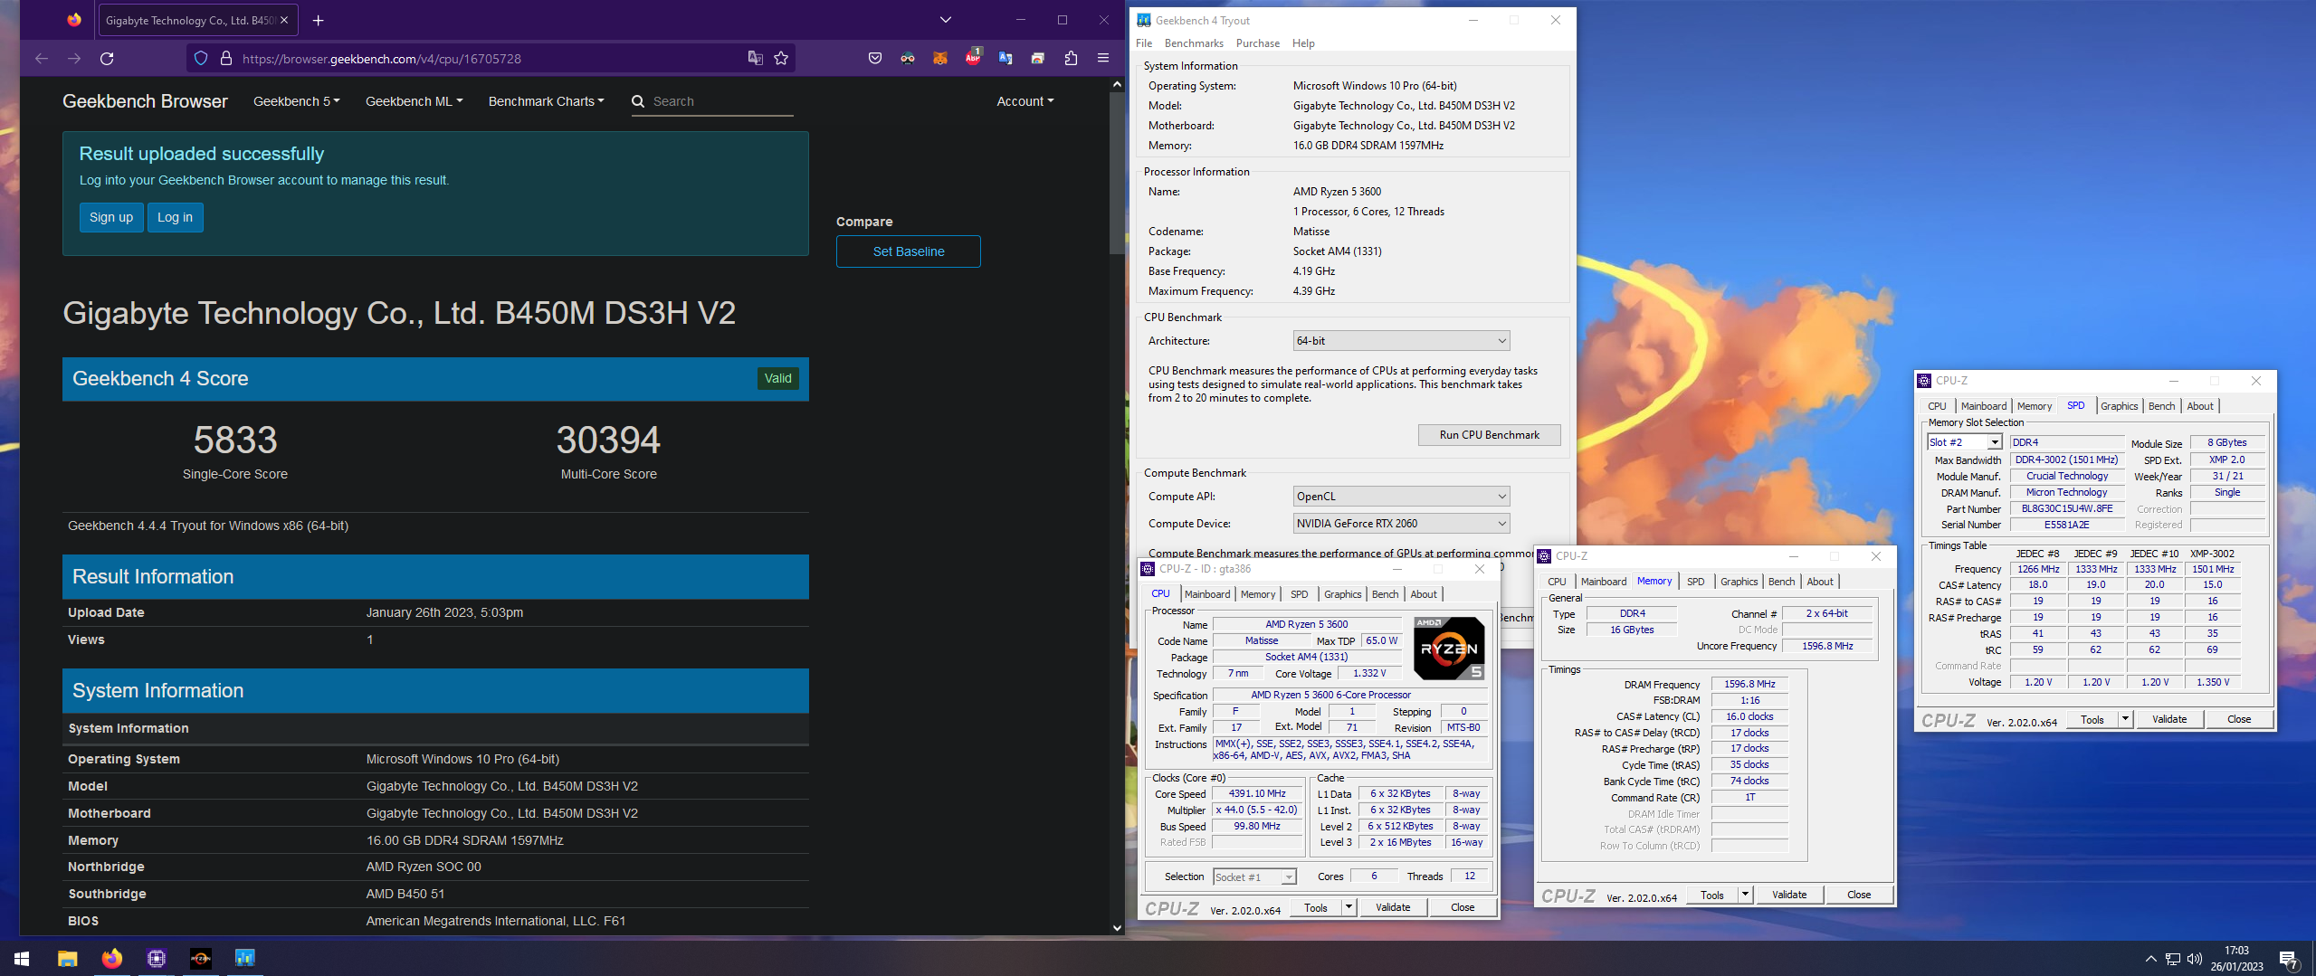Bookmark this page with the star icon

click(781, 59)
